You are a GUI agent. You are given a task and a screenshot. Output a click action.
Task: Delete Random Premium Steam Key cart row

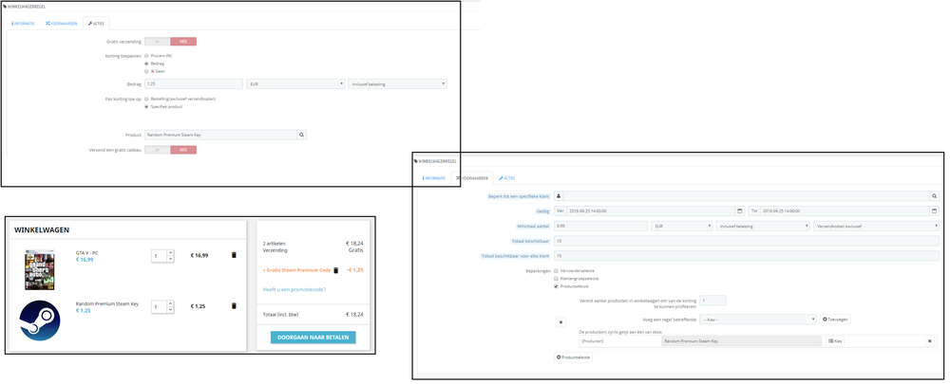click(234, 306)
